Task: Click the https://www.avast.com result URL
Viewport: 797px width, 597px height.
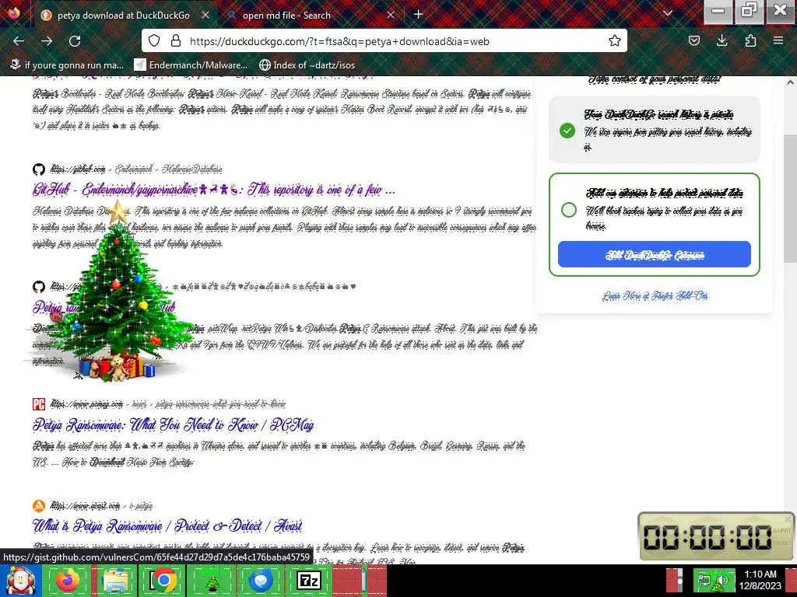Action: coord(86,505)
